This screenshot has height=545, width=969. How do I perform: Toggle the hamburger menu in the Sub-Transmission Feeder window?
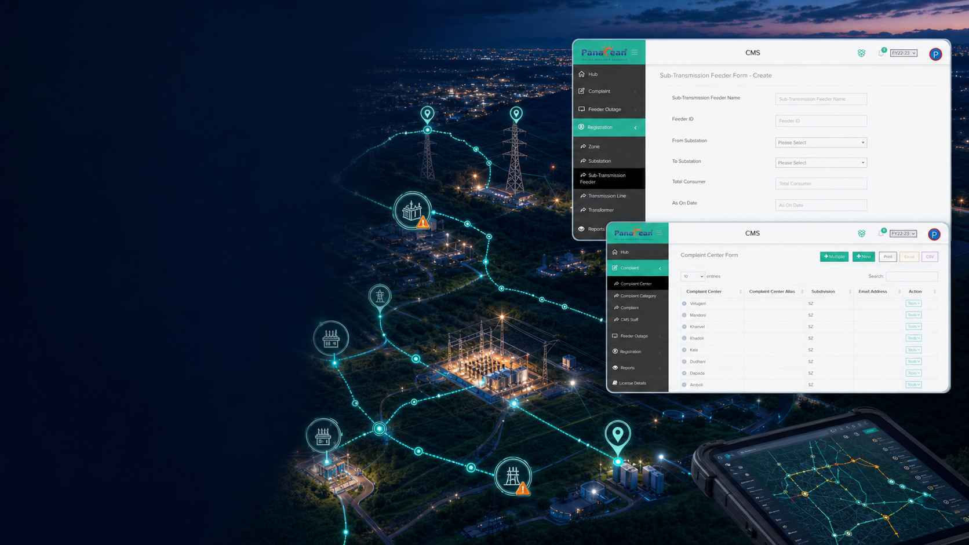point(635,52)
